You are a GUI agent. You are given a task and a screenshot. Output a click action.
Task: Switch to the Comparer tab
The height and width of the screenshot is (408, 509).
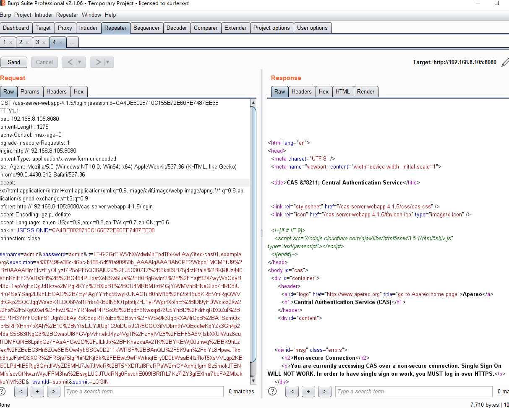pyautogui.click(x=206, y=28)
